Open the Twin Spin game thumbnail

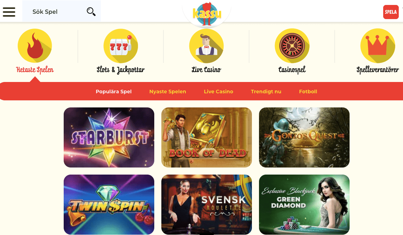coord(109,205)
